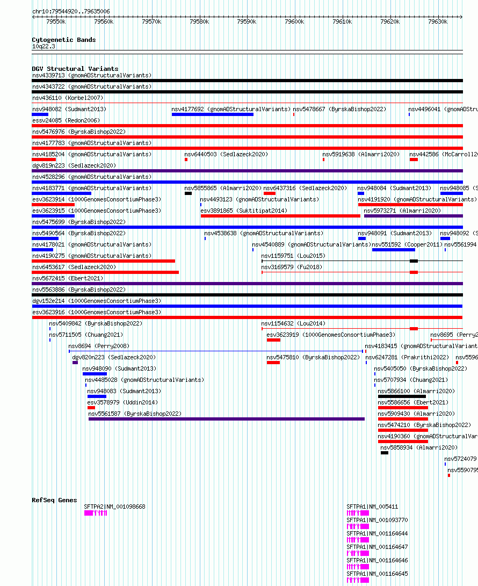The width and height of the screenshot is (478, 586).
Task: Select the purple bar under nsv5561587
Action: point(227,419)
